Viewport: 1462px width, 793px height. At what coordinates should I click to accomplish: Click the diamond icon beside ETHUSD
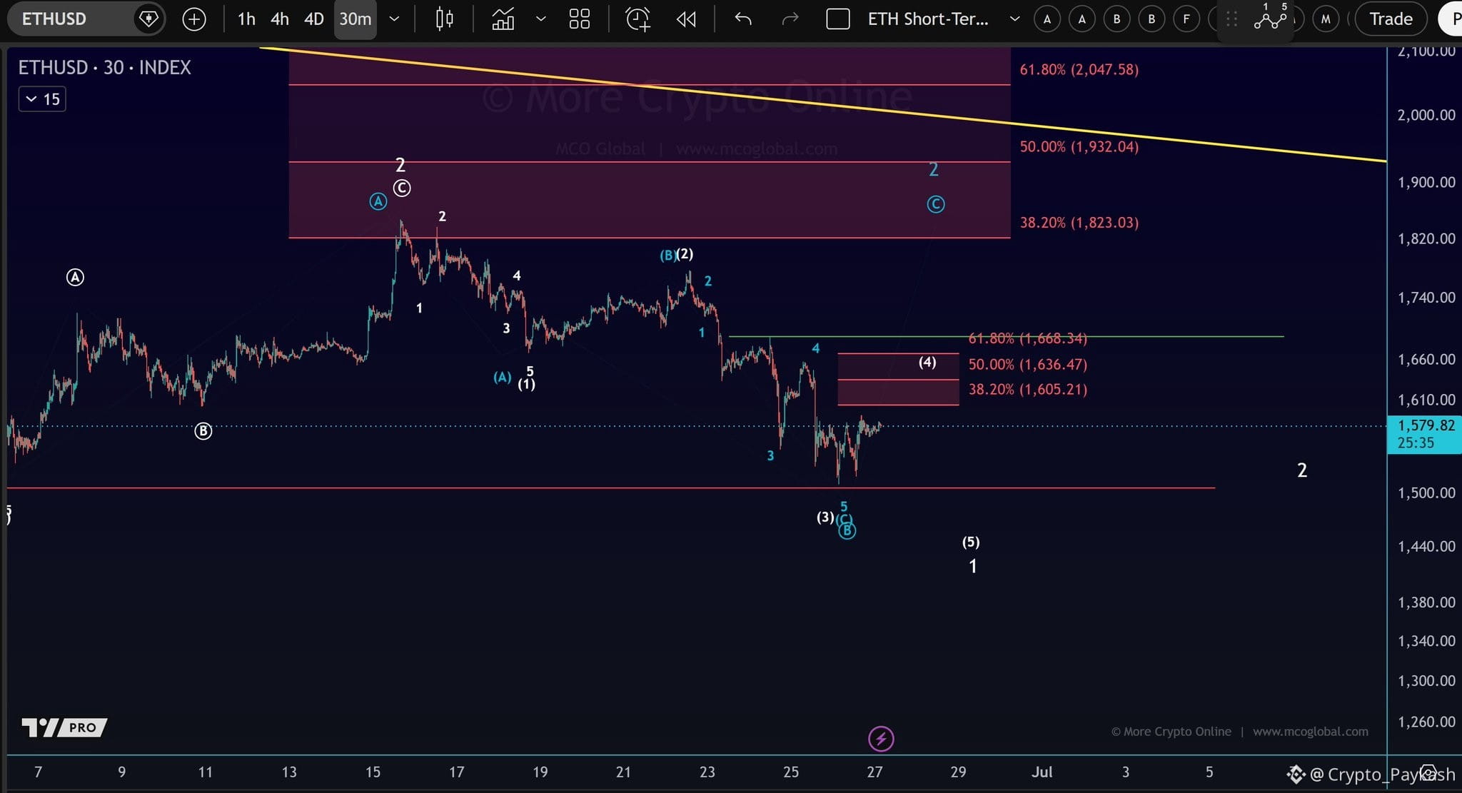pos(148,19)
